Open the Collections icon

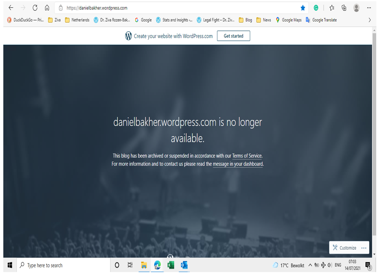click(344, 8)
